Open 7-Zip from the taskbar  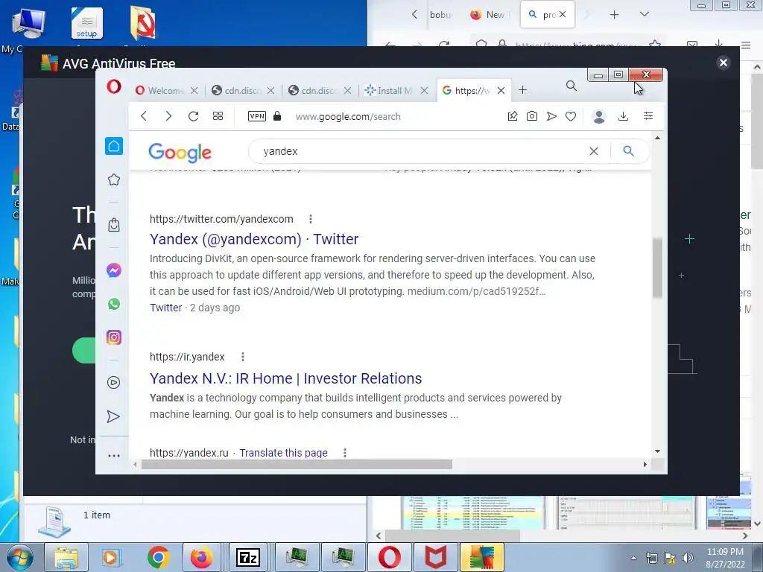click(x=247, y=557)
